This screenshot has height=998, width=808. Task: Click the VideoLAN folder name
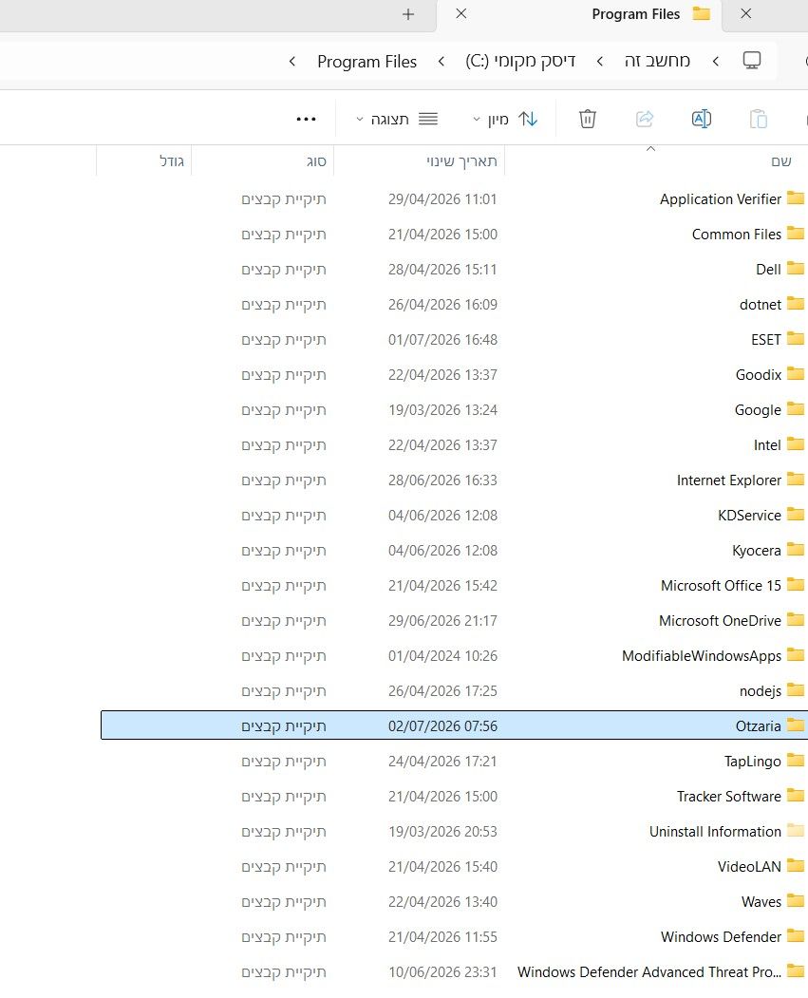click(x=749, y=866)
